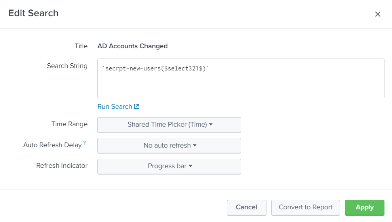
Task: Click Convert to Report
Action: click(x=305, y=207)
